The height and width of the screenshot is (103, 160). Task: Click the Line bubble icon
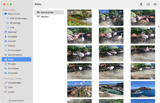[x=8, y=28]
